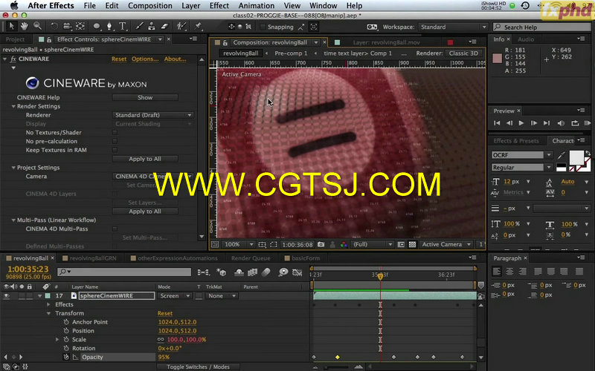Enable Keep Textures in RAM checkbox

click(x=115, y=150)
